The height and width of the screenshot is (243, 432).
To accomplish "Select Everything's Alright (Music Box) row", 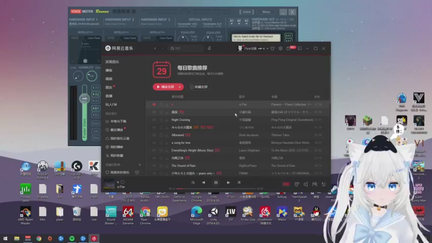I will (x=238, y=151).
